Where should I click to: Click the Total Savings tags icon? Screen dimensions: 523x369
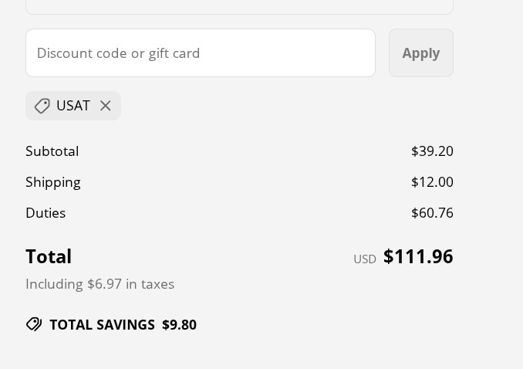click(34, 324)
